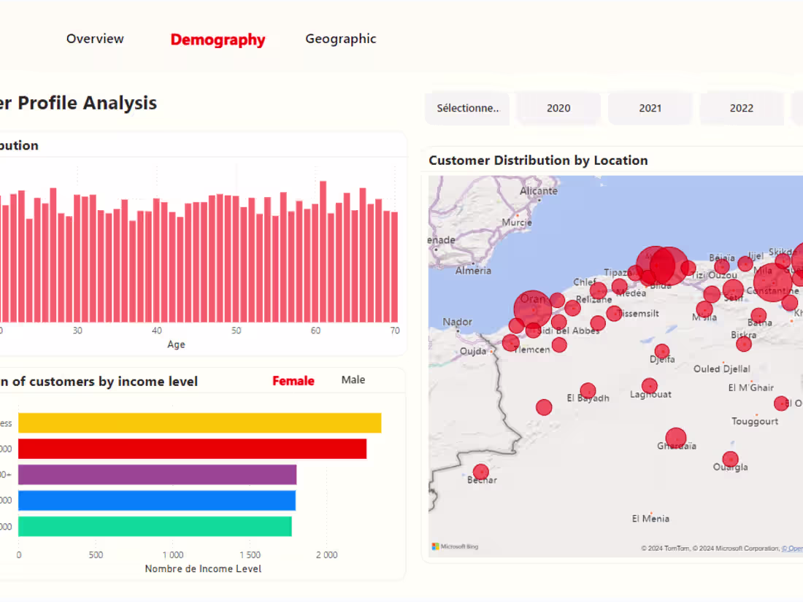Click the Tlemcen location bubble
803x602 pixels.
coord(511,343)
